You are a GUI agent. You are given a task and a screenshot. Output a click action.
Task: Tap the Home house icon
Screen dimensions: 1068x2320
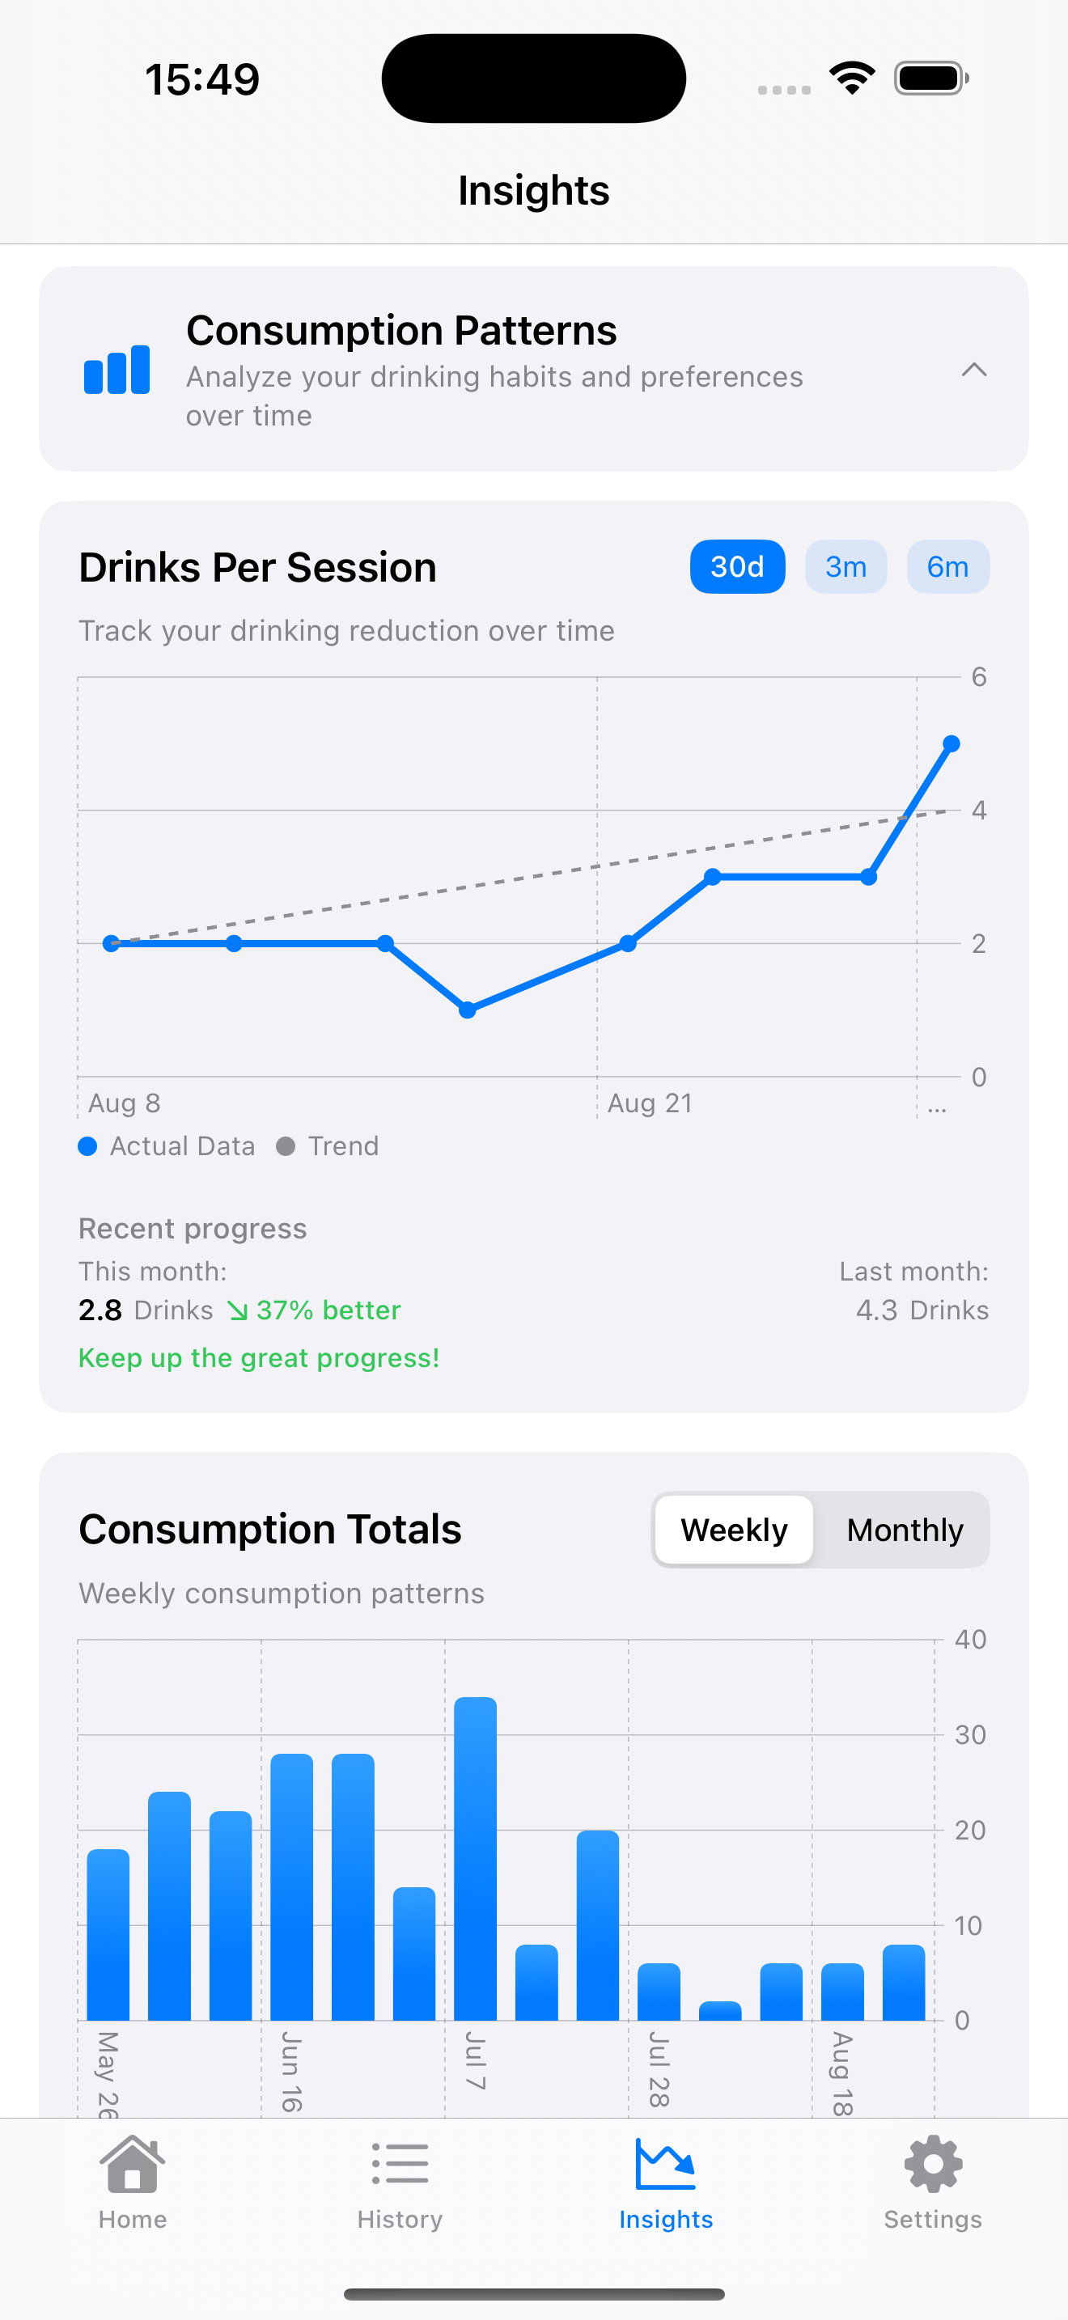(x=133, y=2165)
